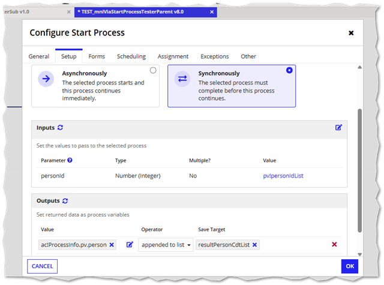Open the Forms tab

97,56
